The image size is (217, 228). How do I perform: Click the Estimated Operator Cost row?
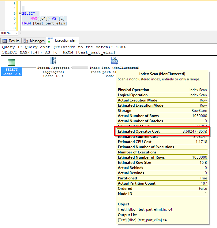click(x=162, y=131)
